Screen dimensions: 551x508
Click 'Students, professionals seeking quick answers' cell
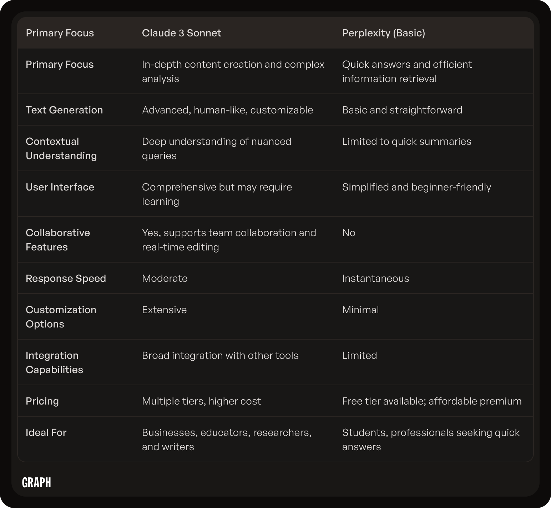pyautogui.click(x=431, y=440)
